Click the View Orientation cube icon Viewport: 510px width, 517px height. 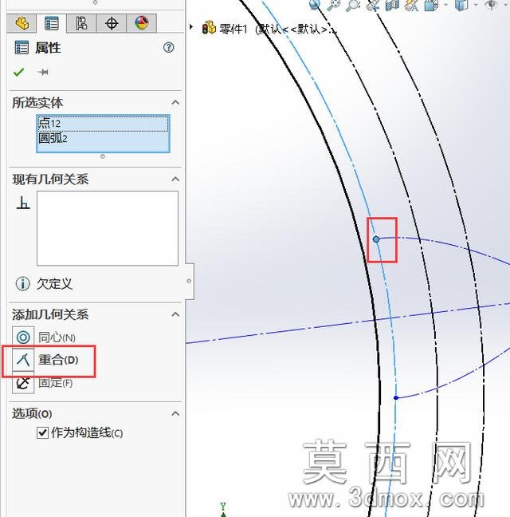(x=431, y=5)
